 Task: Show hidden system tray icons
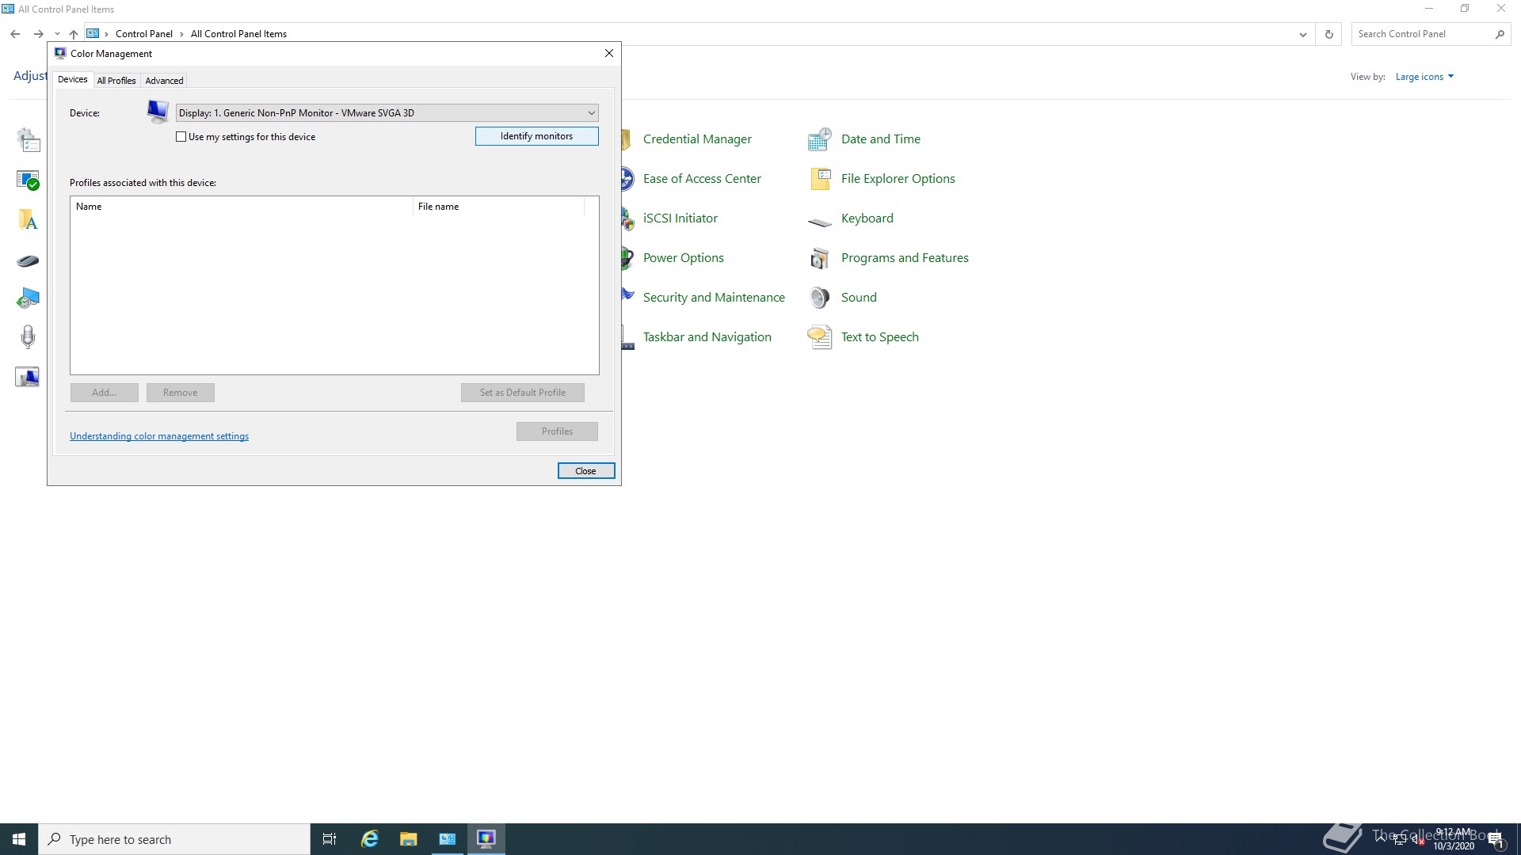[1381, 839]
